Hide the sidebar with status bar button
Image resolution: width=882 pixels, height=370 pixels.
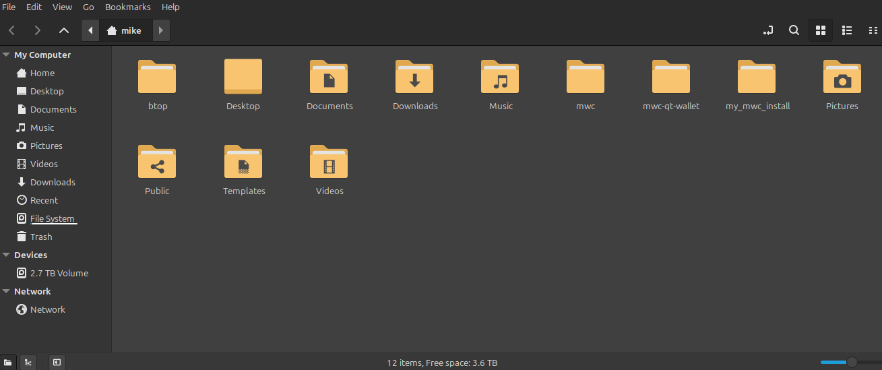(x=57, y=363)
